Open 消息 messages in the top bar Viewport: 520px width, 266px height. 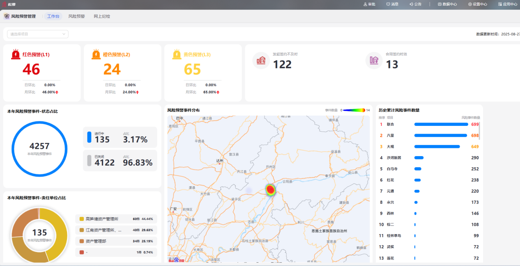pos(392,4)
